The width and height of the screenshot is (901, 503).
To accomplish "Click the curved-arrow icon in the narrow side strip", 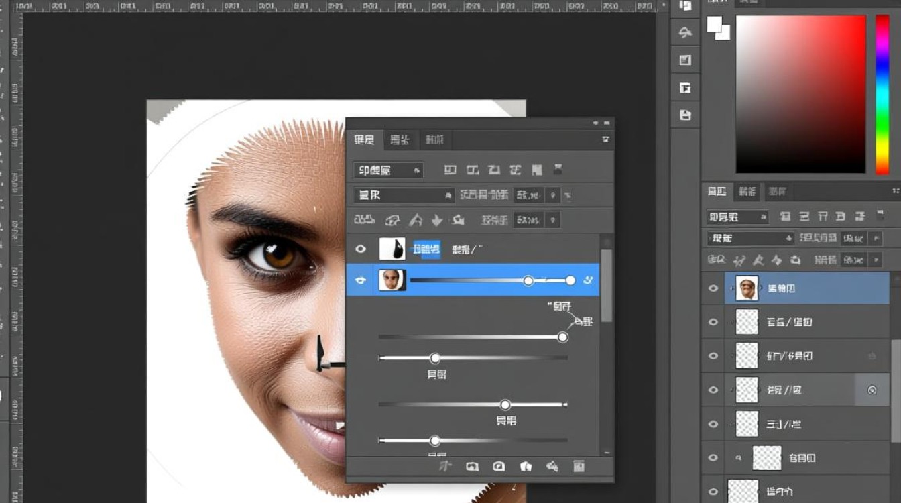I will (685, 32).
